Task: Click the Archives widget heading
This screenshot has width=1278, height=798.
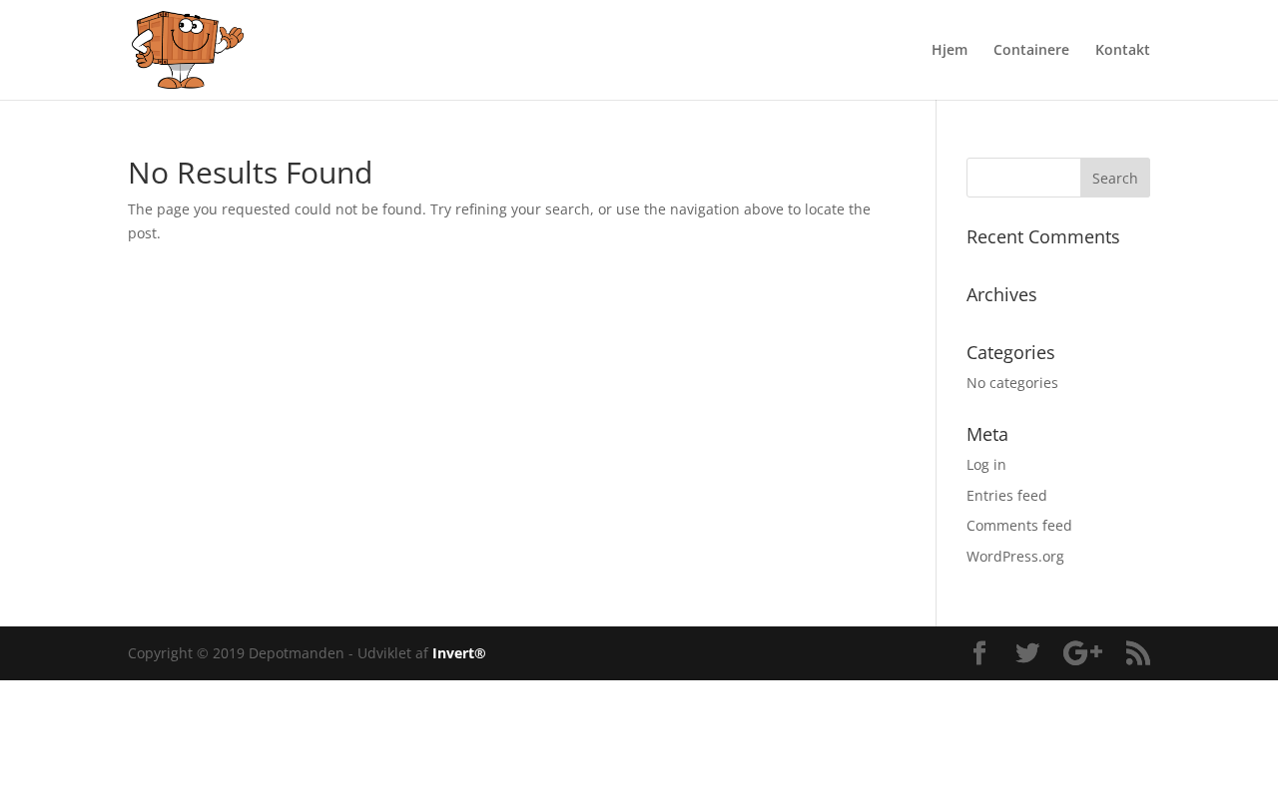Action: point(1001,295)
